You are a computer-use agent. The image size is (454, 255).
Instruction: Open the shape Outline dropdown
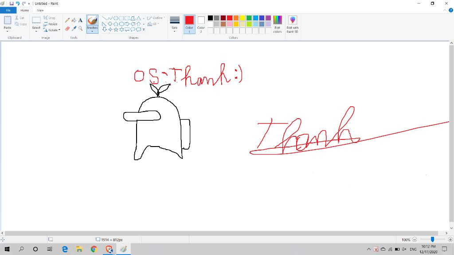point(156,18)
